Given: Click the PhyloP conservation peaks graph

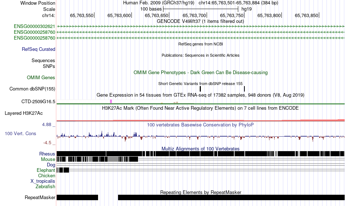Looking at the screenshot, I should click(x=200, y=136).
